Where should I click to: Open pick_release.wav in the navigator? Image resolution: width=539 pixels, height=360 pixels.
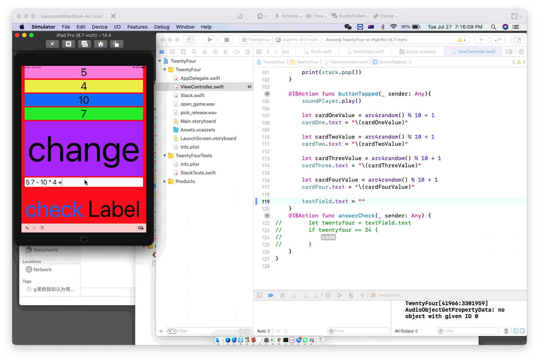tap(198, 113)
